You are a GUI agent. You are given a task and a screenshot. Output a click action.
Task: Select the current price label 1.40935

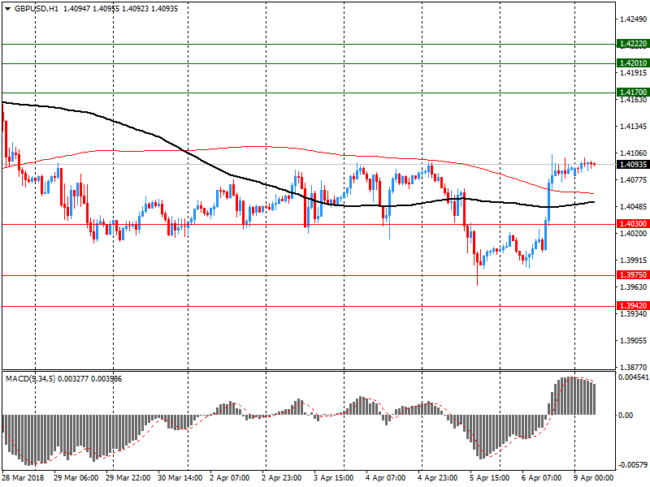point(632,165)
